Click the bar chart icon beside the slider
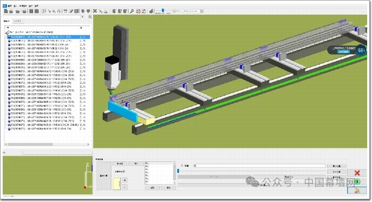The width and height of the screenshot is (372, 202). 151,11
